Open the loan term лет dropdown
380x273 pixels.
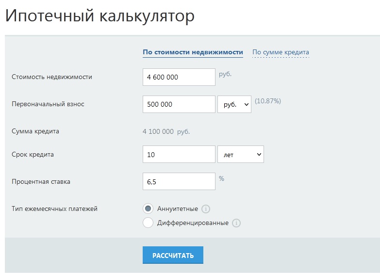pos(241,155)
